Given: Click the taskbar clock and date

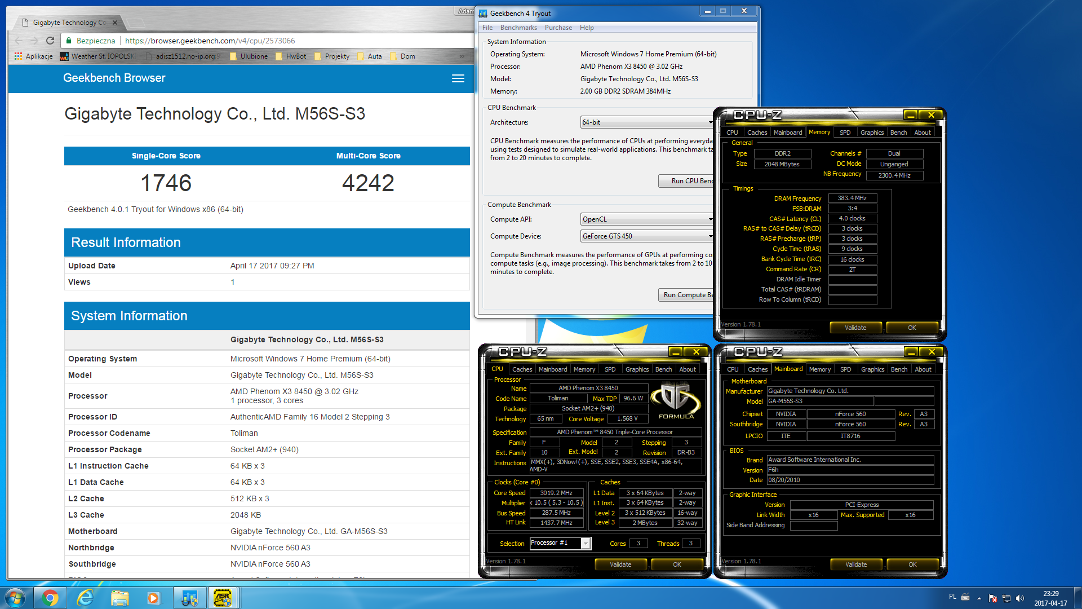Looking at the screenshot, I should point(1050,598).
